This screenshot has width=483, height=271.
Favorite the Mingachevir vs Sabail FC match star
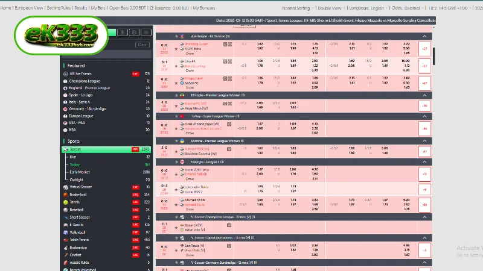coord(176,83)
